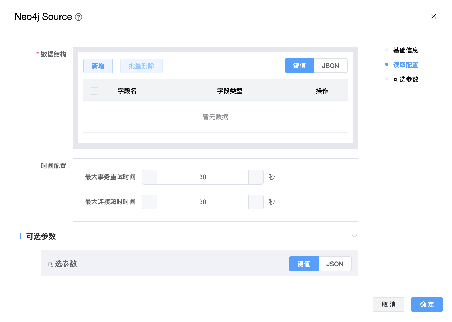Confirm with the 确定 button

(x=427, y=305)
